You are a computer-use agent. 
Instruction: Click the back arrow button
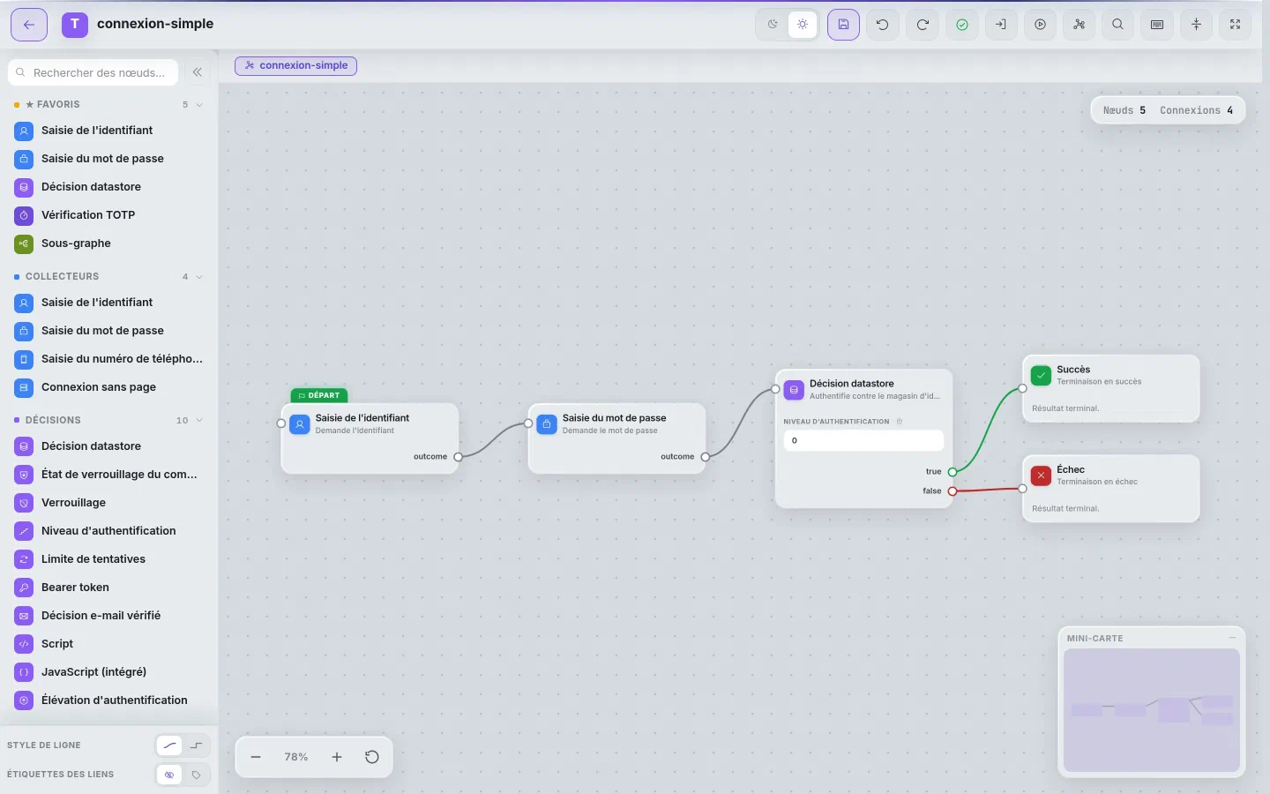click(x=29, y=25)
